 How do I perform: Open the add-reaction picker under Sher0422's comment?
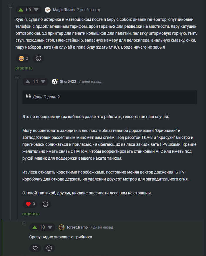point(45,204)
